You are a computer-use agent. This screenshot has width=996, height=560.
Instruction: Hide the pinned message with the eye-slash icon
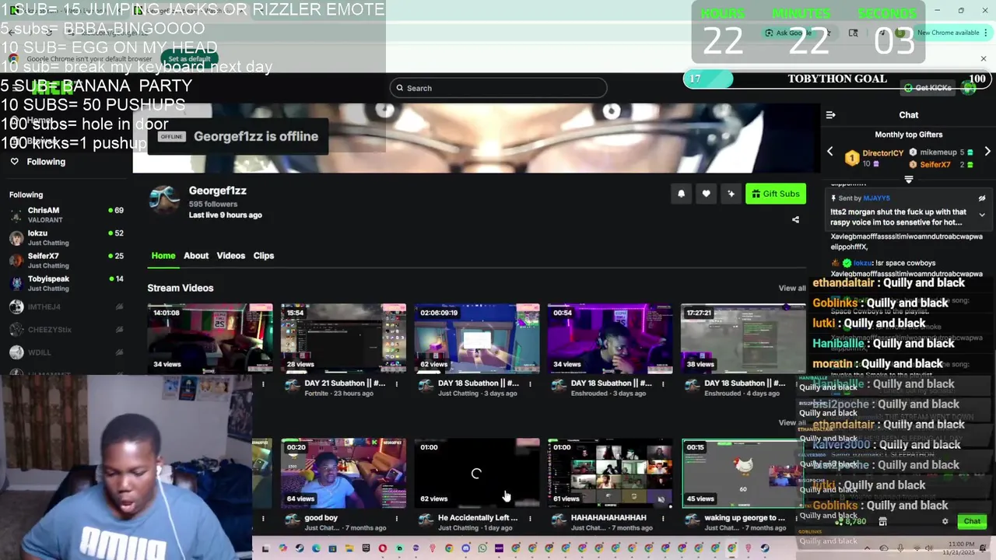pyautogui.click(x=982, y=198)
